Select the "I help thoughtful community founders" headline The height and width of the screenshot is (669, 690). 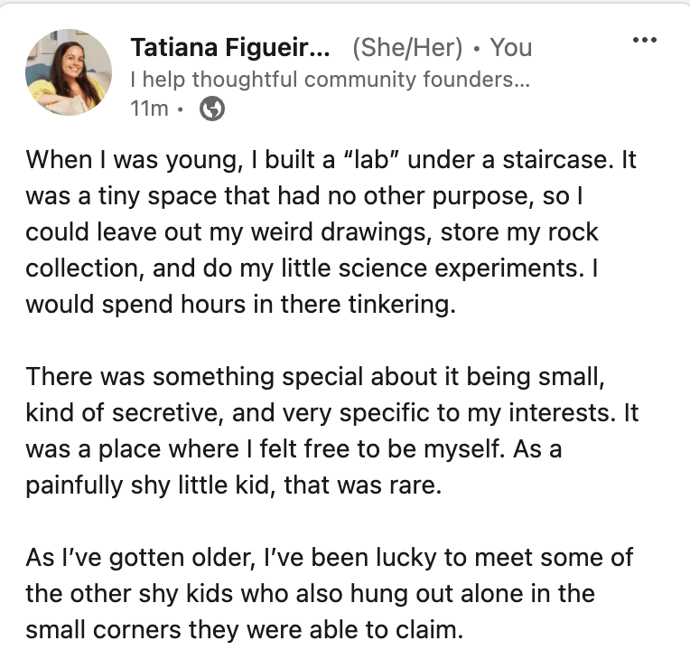[x=329, y=80]
